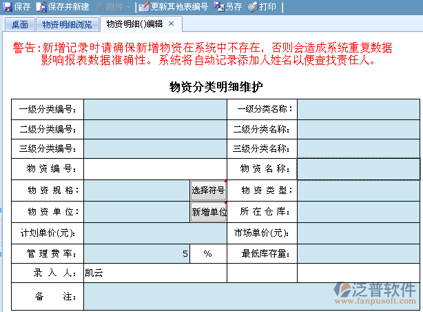Click the 选择符号 button

[x=208, y=191]
